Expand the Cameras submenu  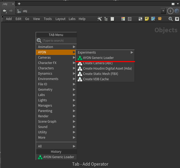point(56,58)
